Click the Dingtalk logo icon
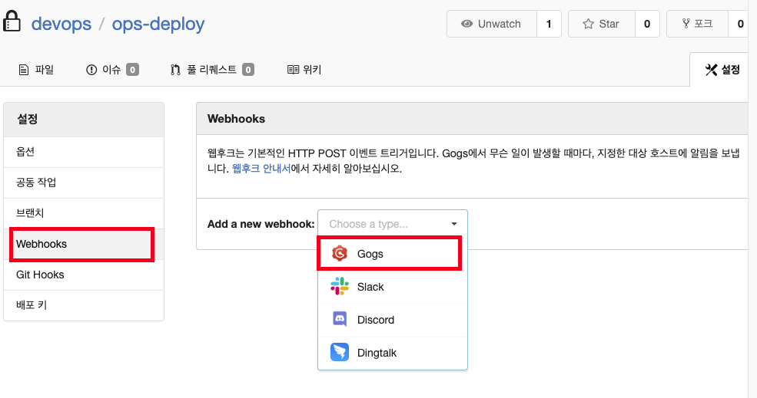This screenshot has height=398, width=757. (340, 352)
